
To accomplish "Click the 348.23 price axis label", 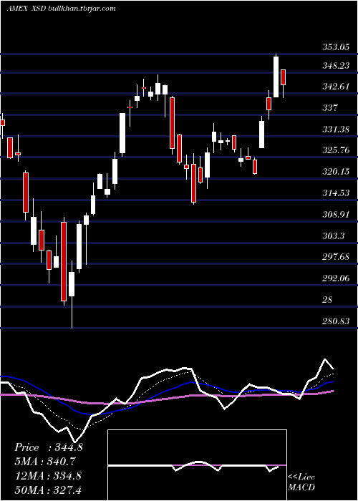I will point(335,66).
